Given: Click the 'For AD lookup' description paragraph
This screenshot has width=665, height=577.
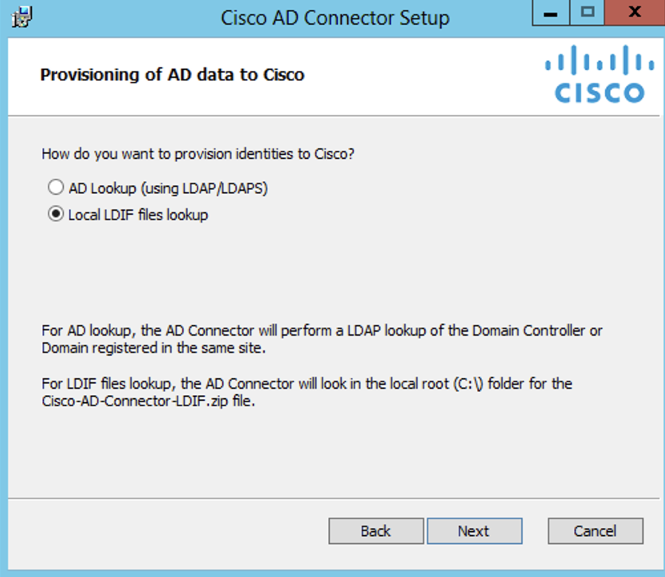Looking at the screenshot, I should (322, 339).
